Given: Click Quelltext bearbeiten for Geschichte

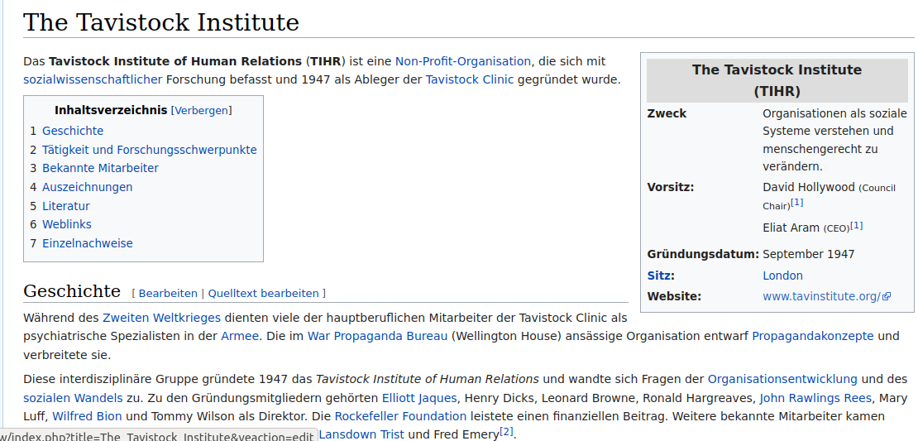Looking at the screenshot, I should tap(263, 293).
